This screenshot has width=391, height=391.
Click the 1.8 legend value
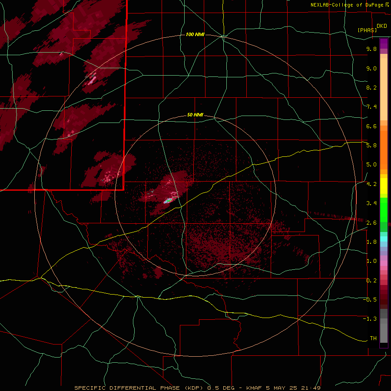pos(371,242)
